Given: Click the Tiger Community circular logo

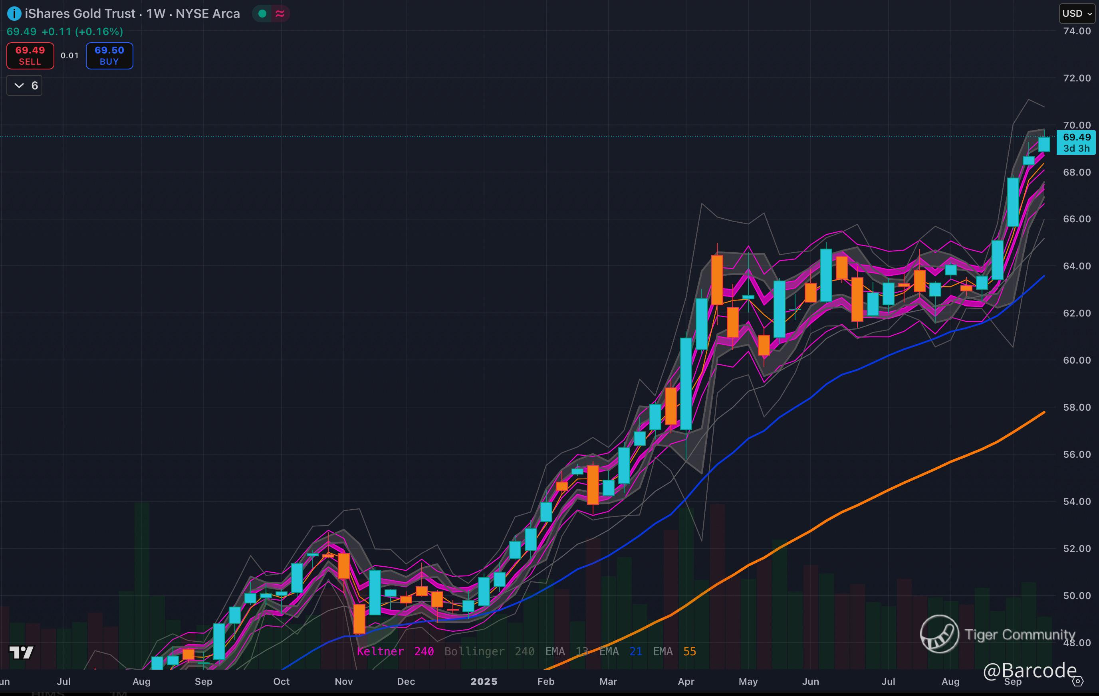Looking at the screenshot, I should (x=939, y=634).
